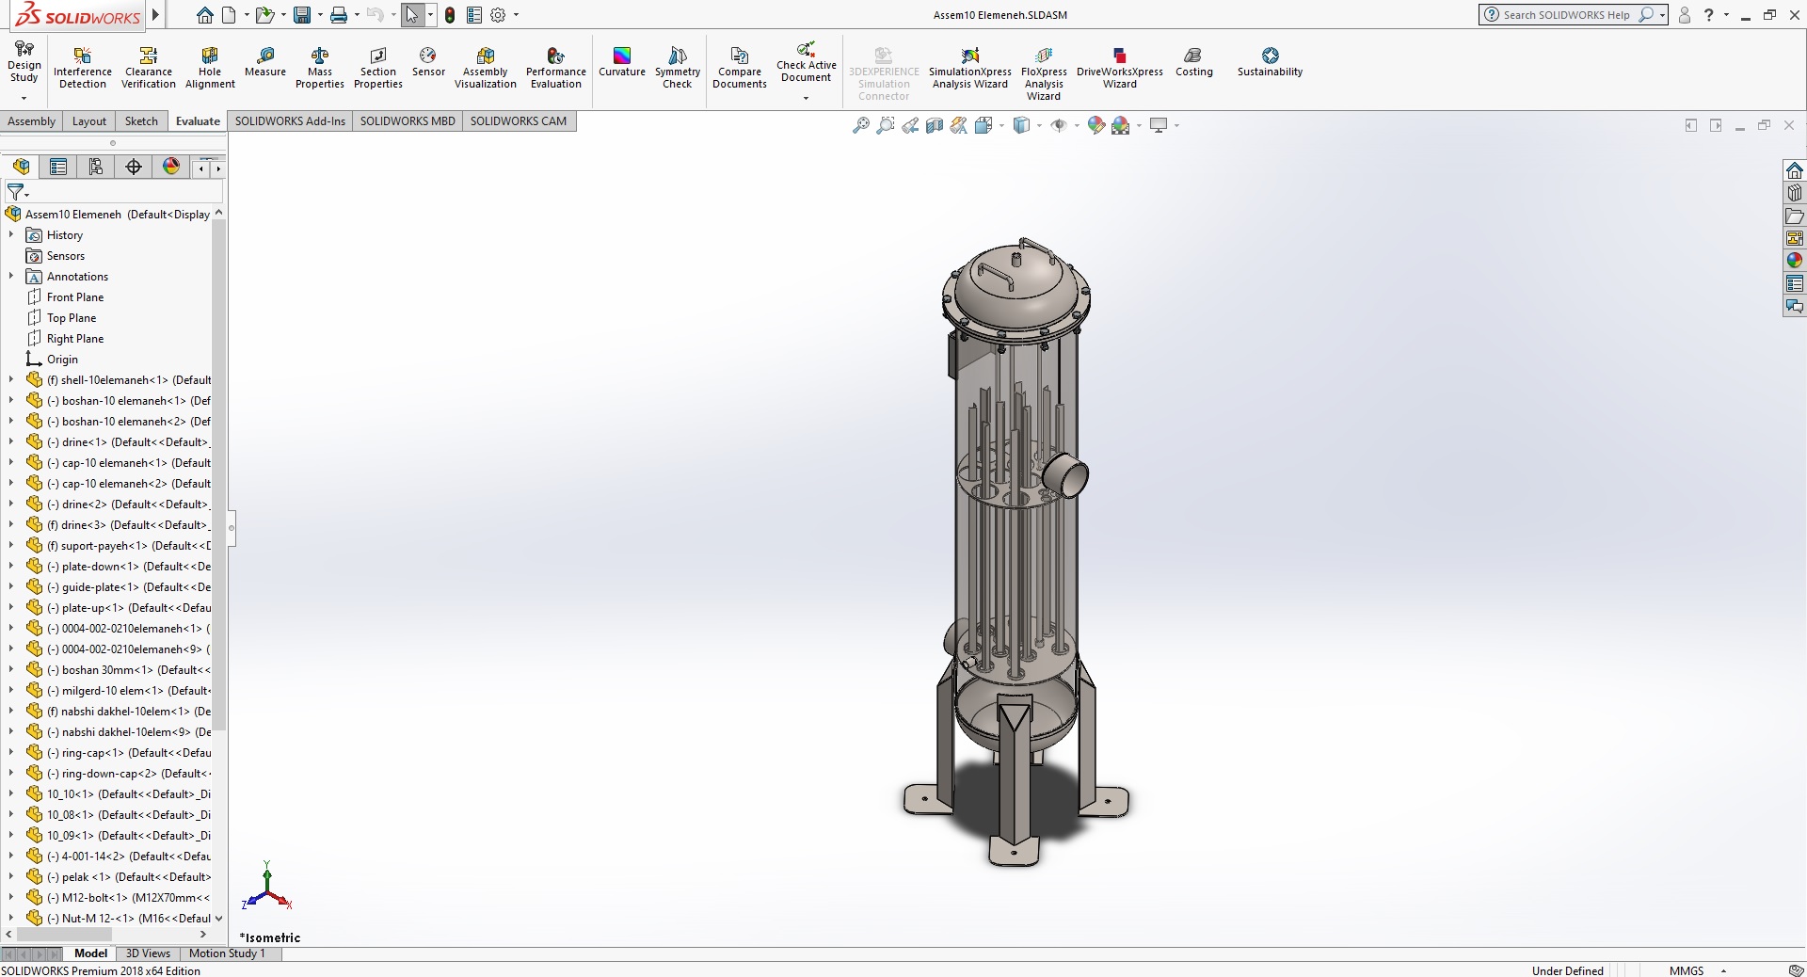
Task: Open Motion Study 1 tab
Action: 227,953
